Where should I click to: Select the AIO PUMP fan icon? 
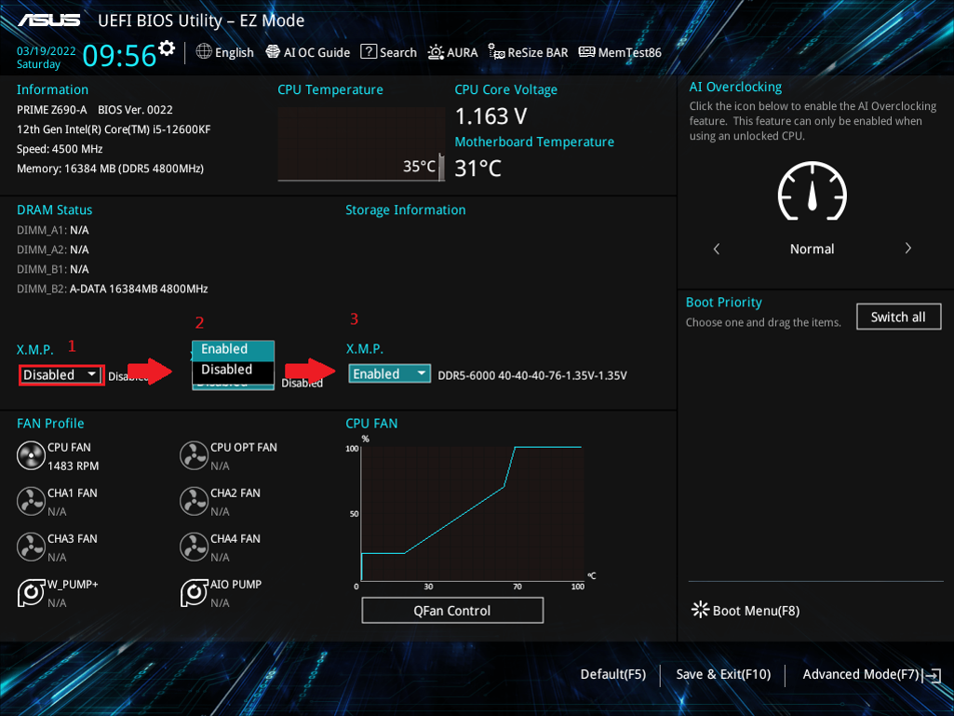point(194,593)
